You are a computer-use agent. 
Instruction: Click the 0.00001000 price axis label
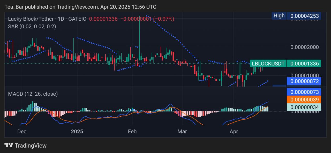click(304, 75)
